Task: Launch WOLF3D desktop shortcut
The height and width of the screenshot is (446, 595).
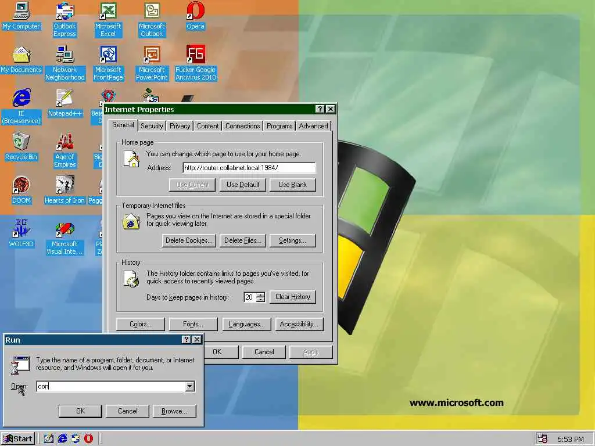Action: 21,233
